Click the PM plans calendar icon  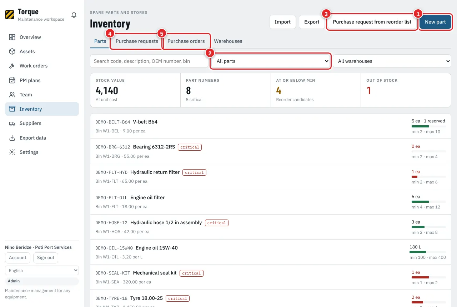click(x=12, y=80)
